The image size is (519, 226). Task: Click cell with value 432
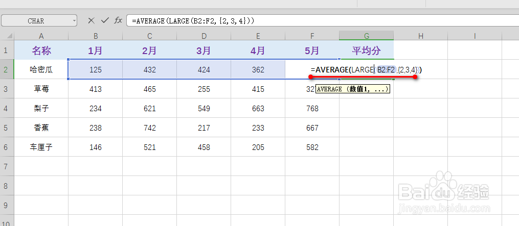[150, 69]
